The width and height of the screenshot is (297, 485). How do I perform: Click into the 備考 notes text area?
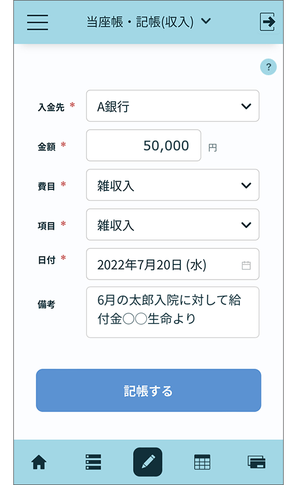click(x=173, y=312)
